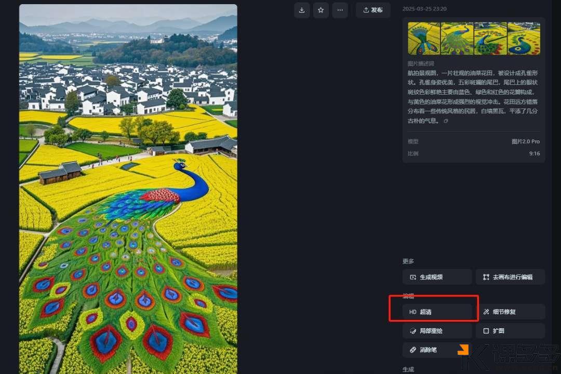Image resolution: width=561 pixels, height=374 pixels.
Task: Favorite the image with the star icon
Action: tap(321, 10)
